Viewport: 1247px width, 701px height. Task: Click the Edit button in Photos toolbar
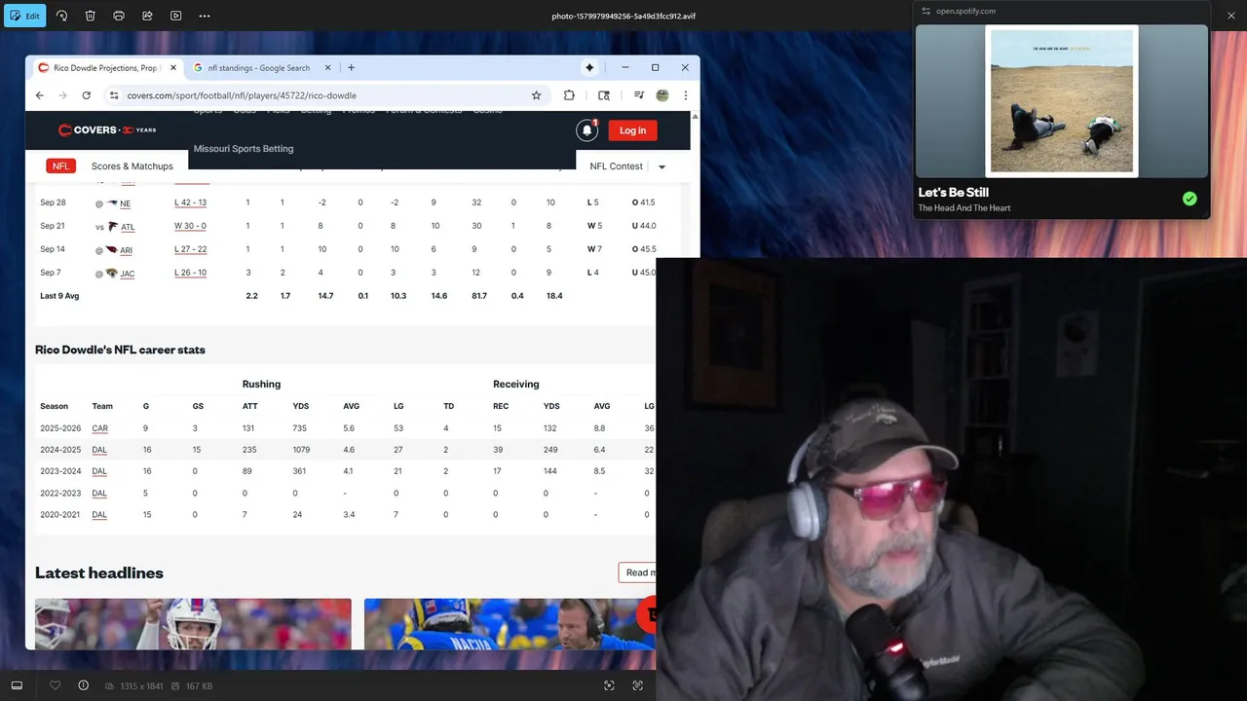click(x=24, y=16)
